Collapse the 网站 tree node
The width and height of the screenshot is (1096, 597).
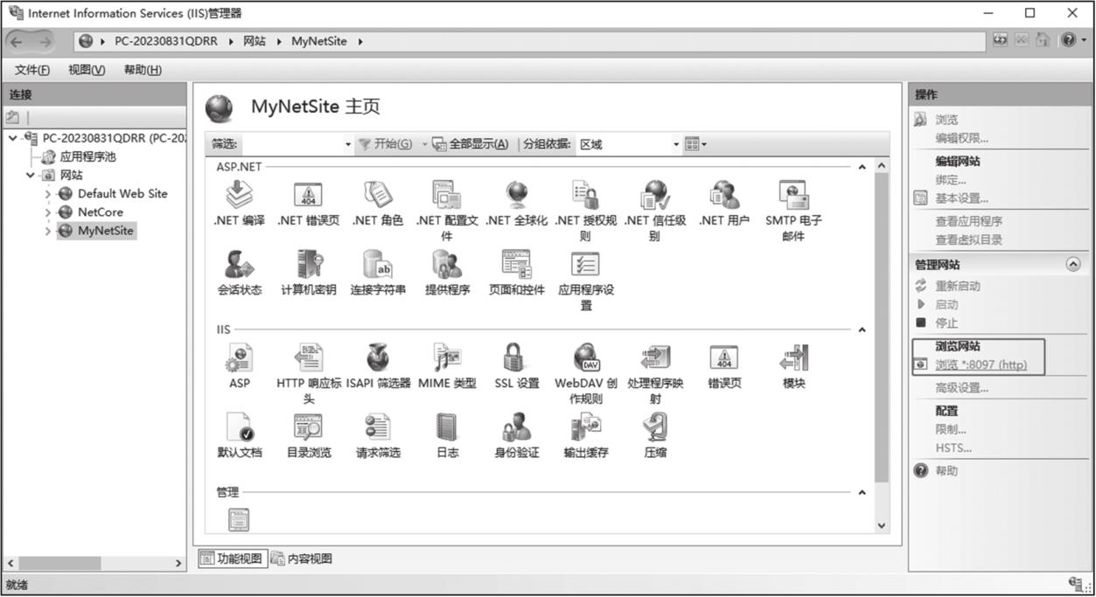coord(30,175)
